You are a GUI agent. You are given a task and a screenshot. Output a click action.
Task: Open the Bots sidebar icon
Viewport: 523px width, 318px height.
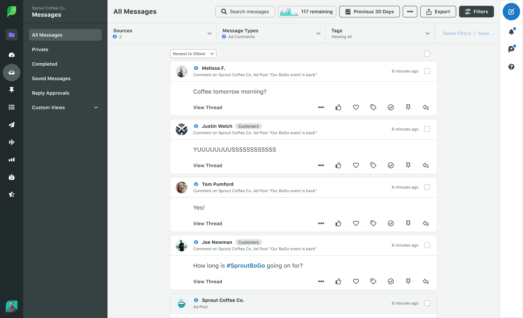[12, 177]
